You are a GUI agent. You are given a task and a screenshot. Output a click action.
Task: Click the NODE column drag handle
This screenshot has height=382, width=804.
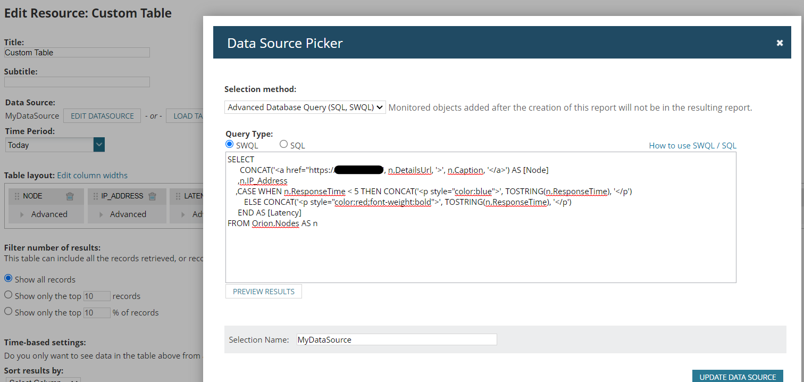pyautogui.click(x=16, y=196)
